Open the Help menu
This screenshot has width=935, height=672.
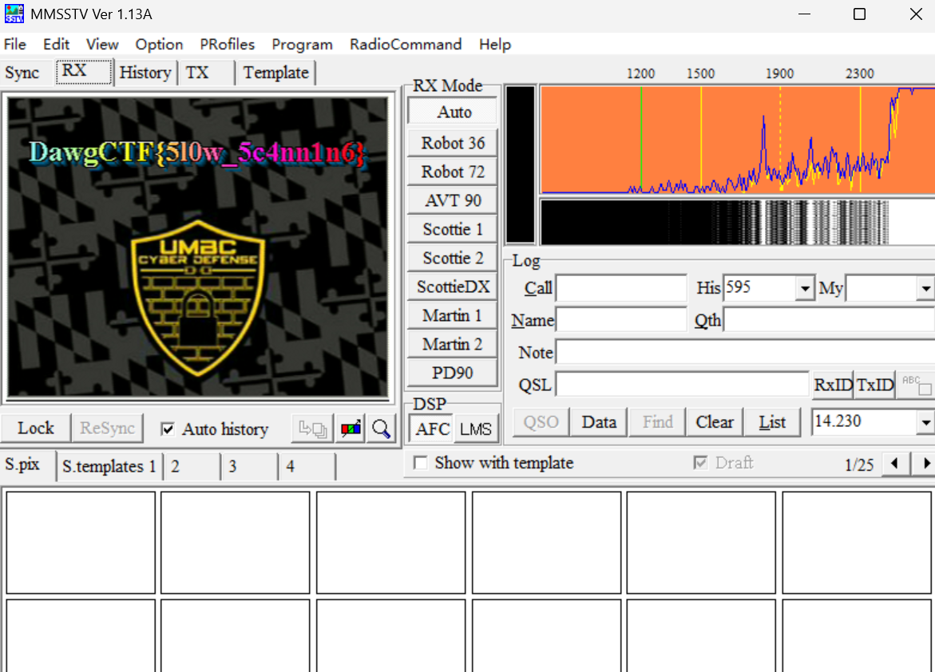pos(495,44)
